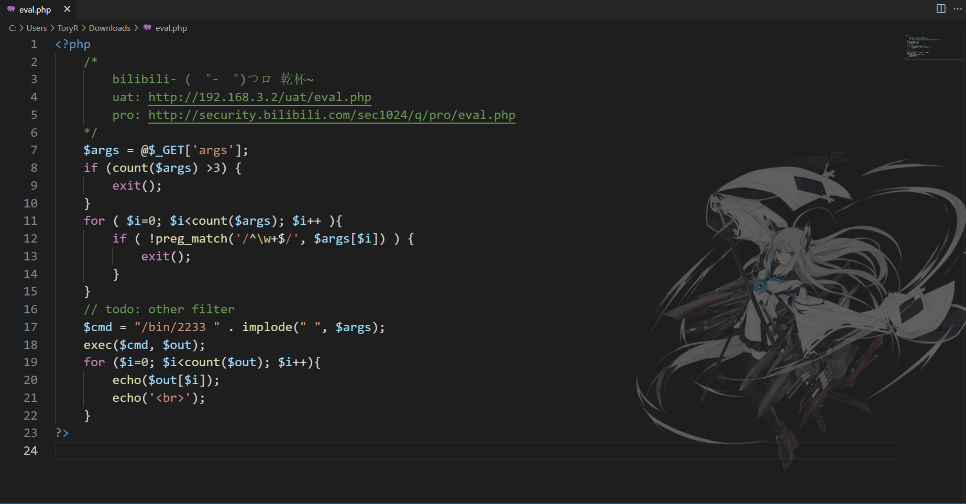Click line number 7 in the gutter

point(34,150)
